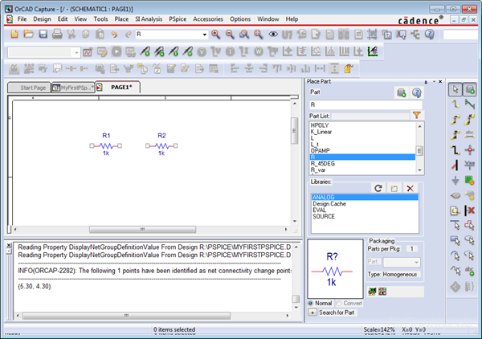The width and height of the screenshot is (482, 339).
Task: Click the Add Library icon
Action: 394,187
